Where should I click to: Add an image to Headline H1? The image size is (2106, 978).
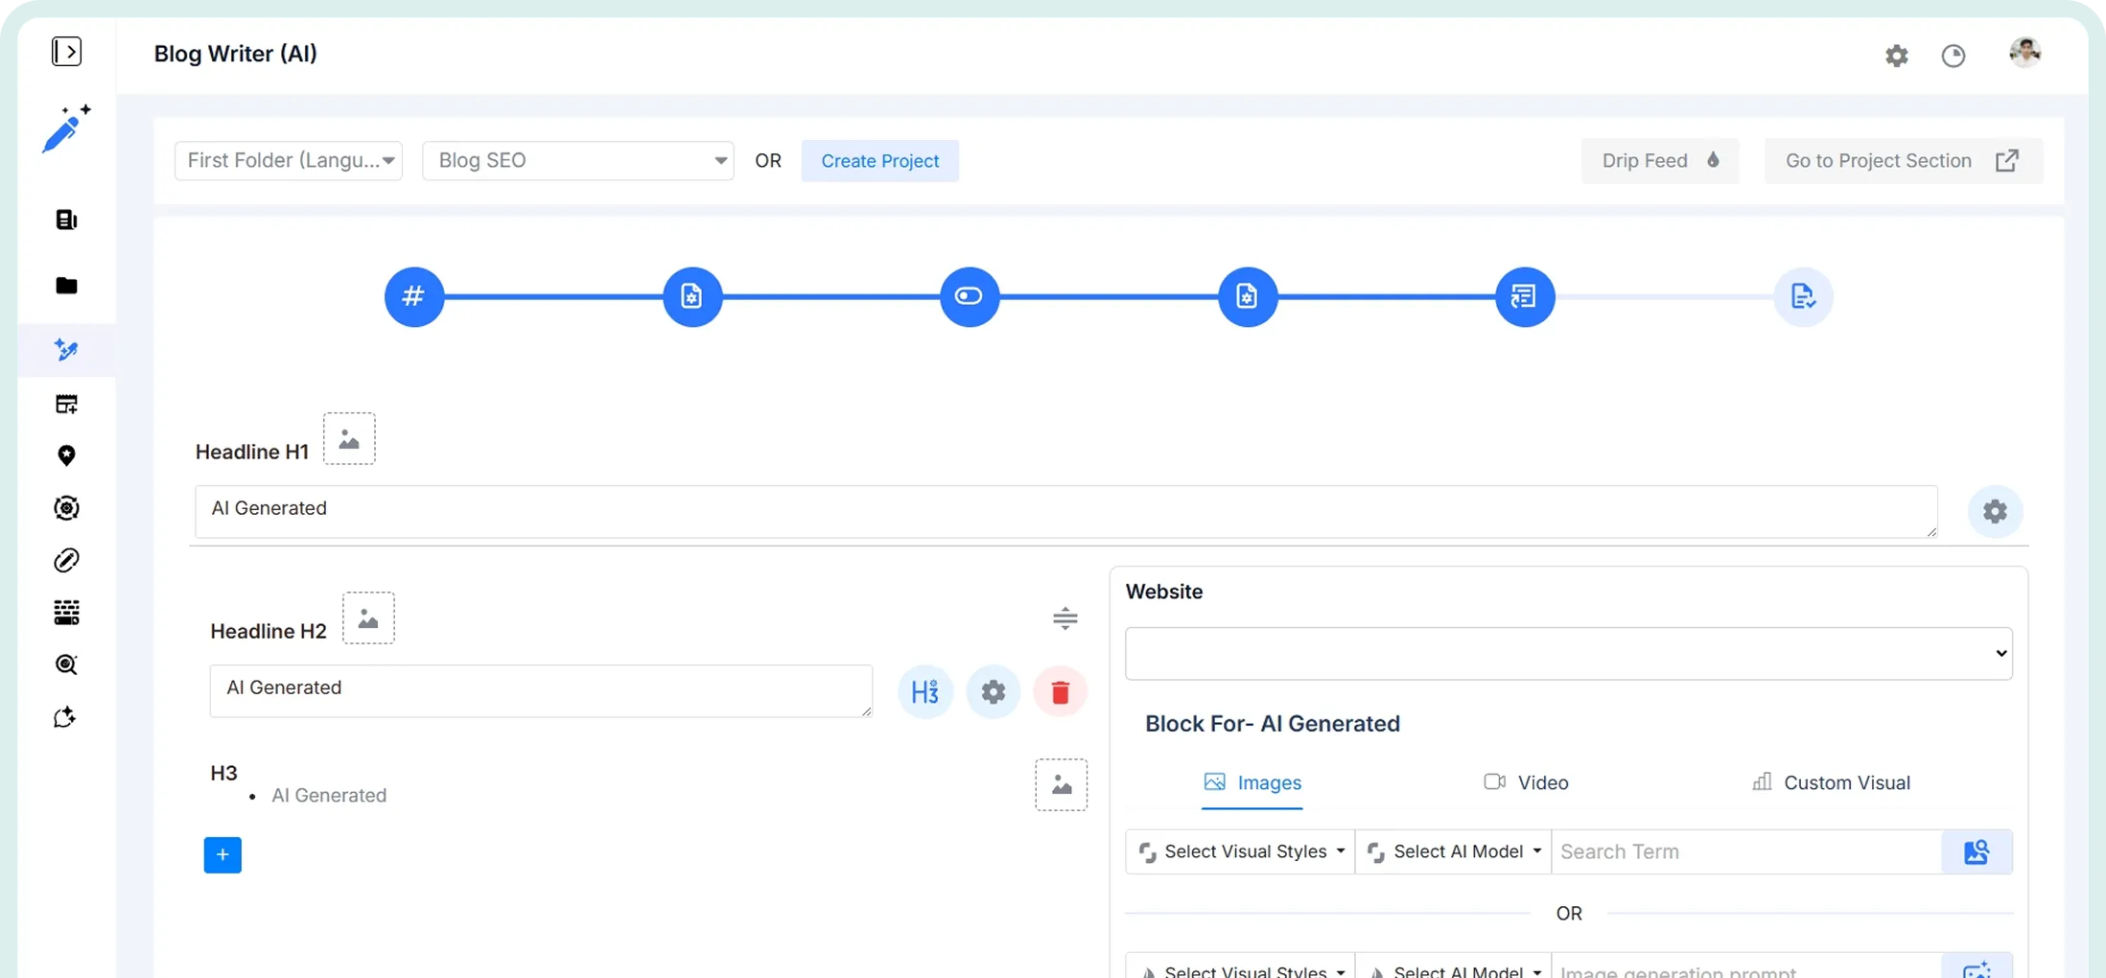(349, 439)
